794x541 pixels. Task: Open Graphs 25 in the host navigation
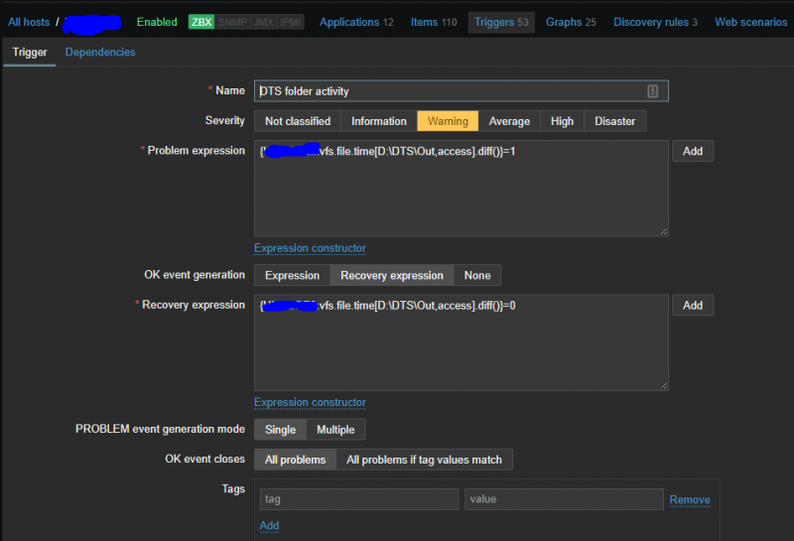coord(571,22)
